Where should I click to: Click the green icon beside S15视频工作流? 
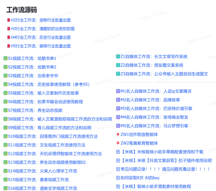(x=5, y=180)
